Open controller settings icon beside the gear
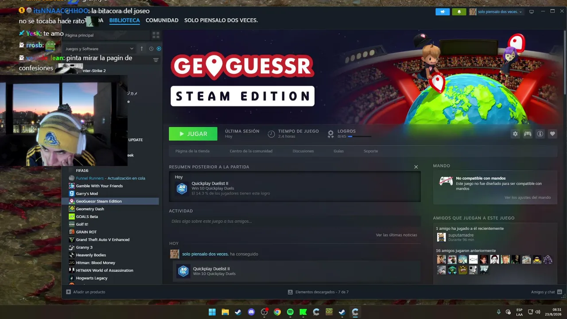Viewport: 567px width, 319px height. pos(528,134)
